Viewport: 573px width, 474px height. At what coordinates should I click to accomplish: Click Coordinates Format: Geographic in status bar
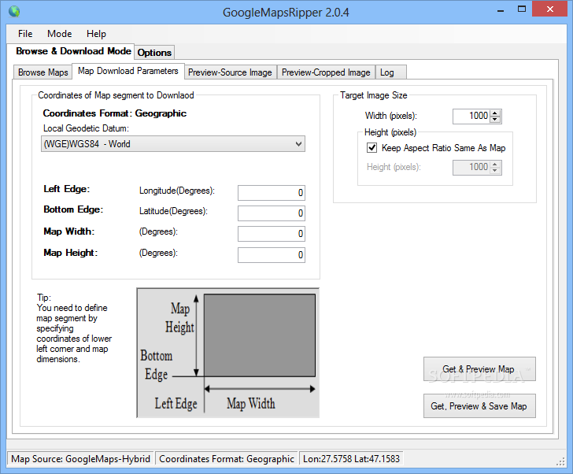coord(227,459)
